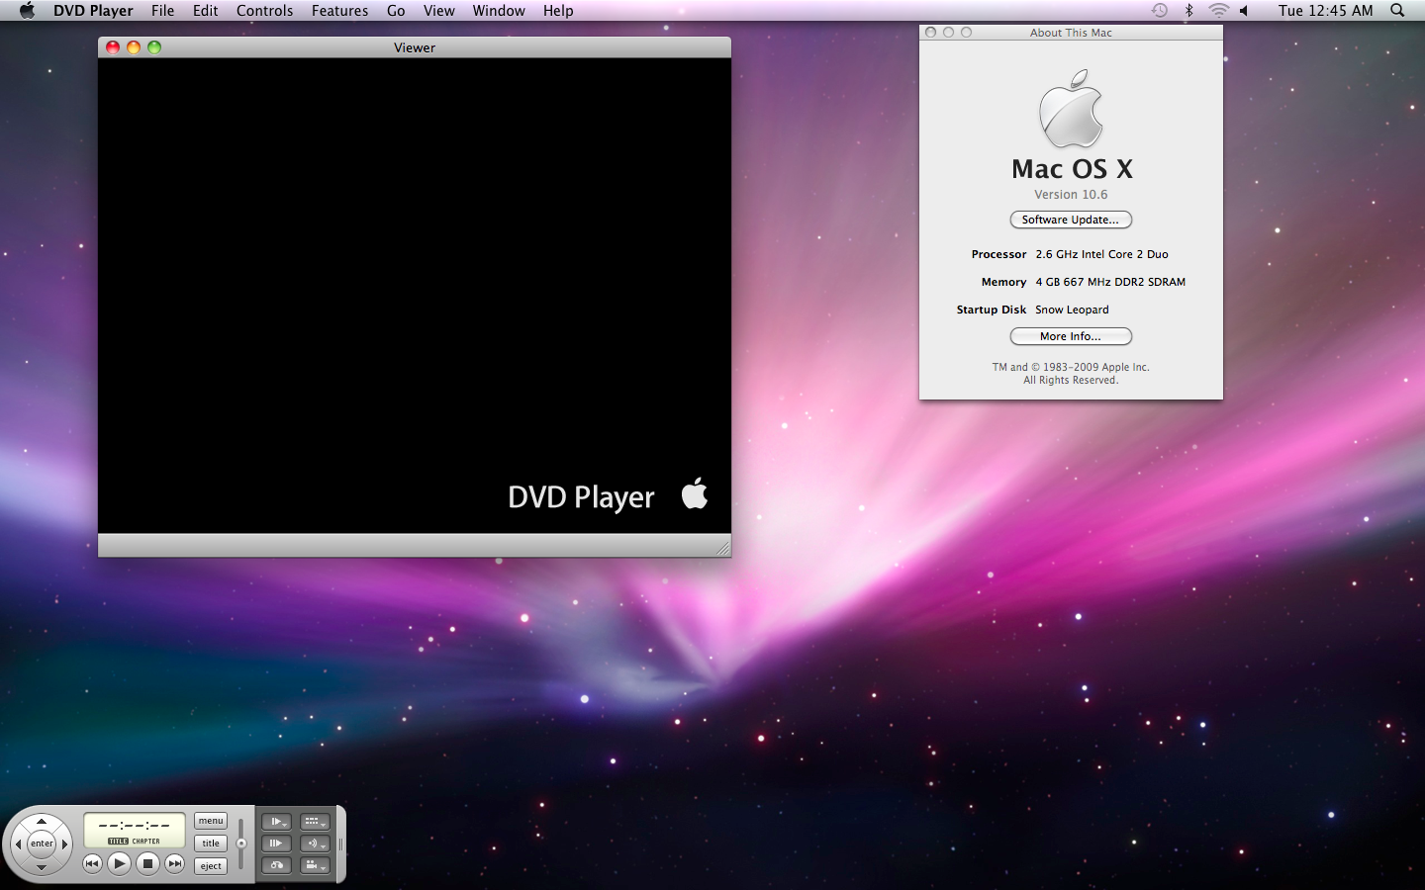Open the slow motion speed dropdown
Viewport: 1425px width, 890px height.
coord(276,822)
